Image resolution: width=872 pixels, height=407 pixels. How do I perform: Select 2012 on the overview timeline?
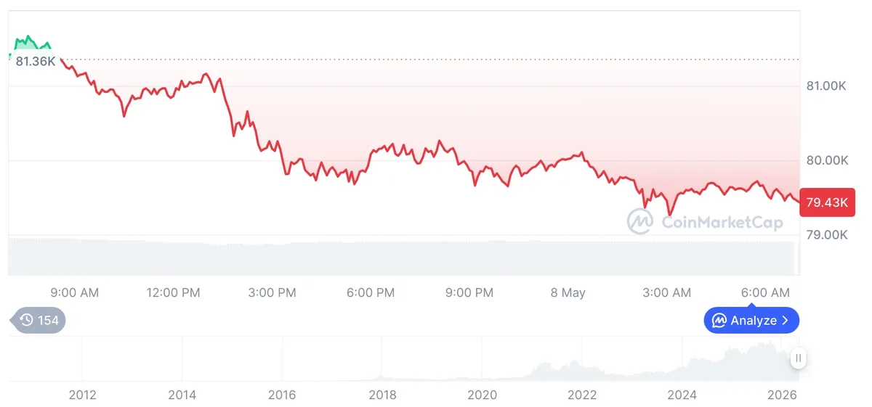82,395
